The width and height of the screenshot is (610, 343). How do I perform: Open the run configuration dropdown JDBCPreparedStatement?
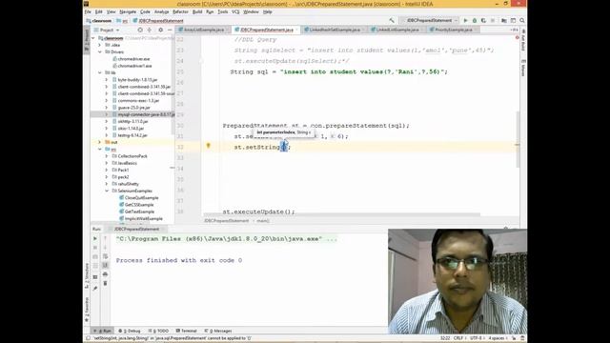point(430,21)
